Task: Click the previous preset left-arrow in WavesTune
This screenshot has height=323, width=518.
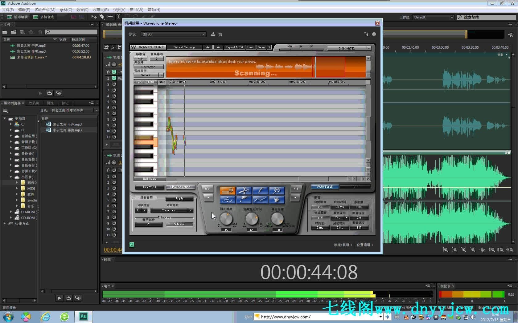Action: tap(208, 47)
